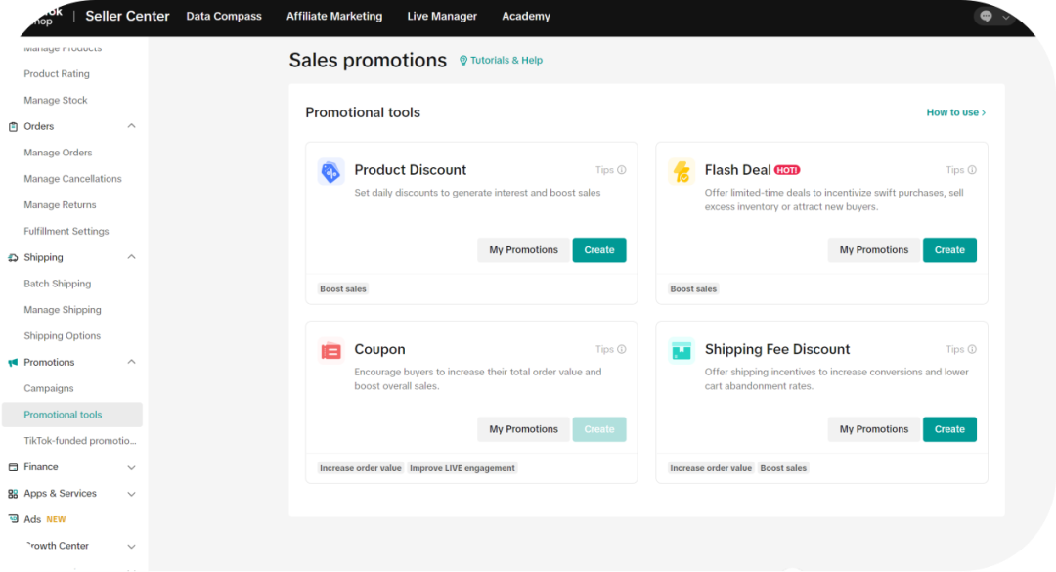Expand the Finance sidebar section
This screenshot has width=1056, height=572.
point(132,467)
